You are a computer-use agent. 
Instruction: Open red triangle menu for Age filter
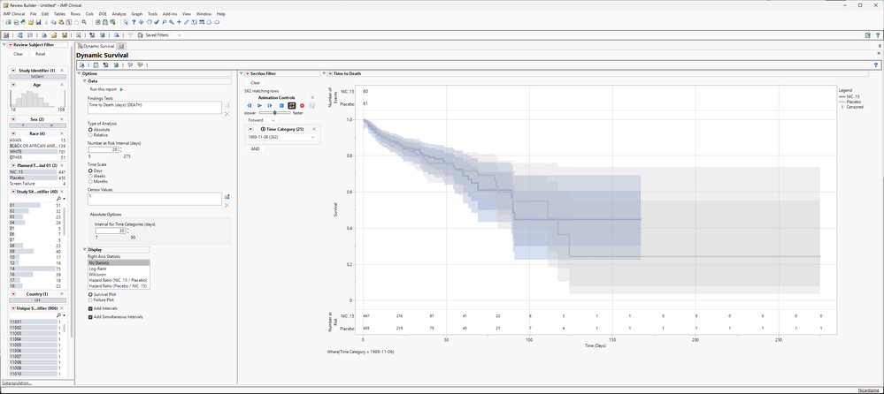13,85
